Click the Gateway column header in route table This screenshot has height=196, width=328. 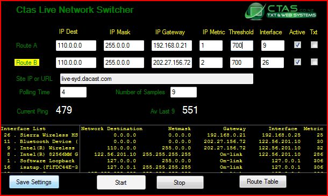[x=234, y=129]
